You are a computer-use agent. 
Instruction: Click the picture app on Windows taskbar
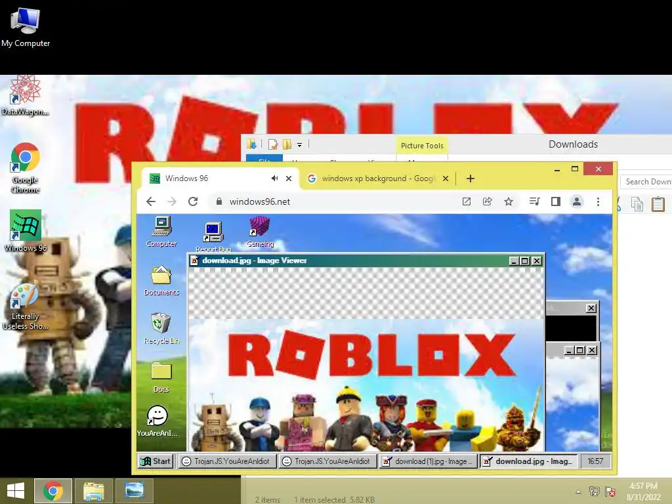134,491
